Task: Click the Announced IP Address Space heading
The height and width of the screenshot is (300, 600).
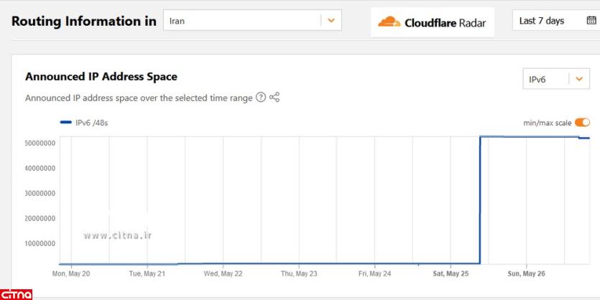Action: pos(101,76)
